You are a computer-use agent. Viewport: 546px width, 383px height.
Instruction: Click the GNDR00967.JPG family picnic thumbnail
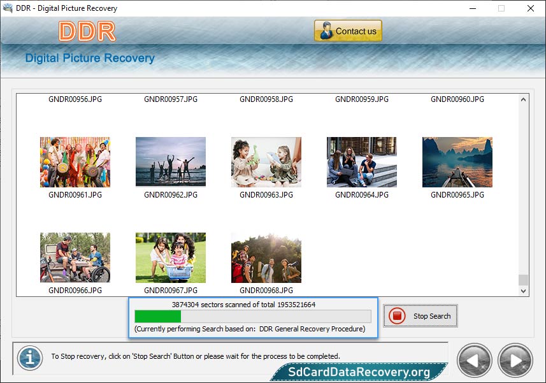click(171, 257)
